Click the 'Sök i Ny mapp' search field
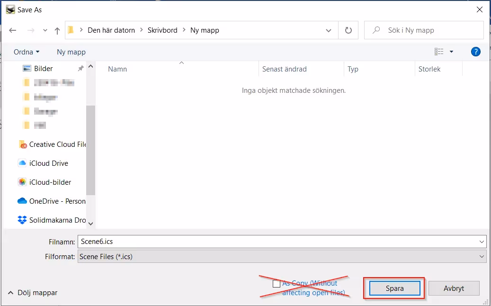Image resolution: width=491 pixels, height=306 pixels. tap(424, 30)
